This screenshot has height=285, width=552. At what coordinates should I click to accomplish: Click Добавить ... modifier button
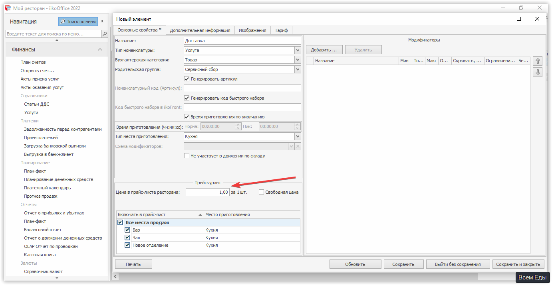pos(324,50)
